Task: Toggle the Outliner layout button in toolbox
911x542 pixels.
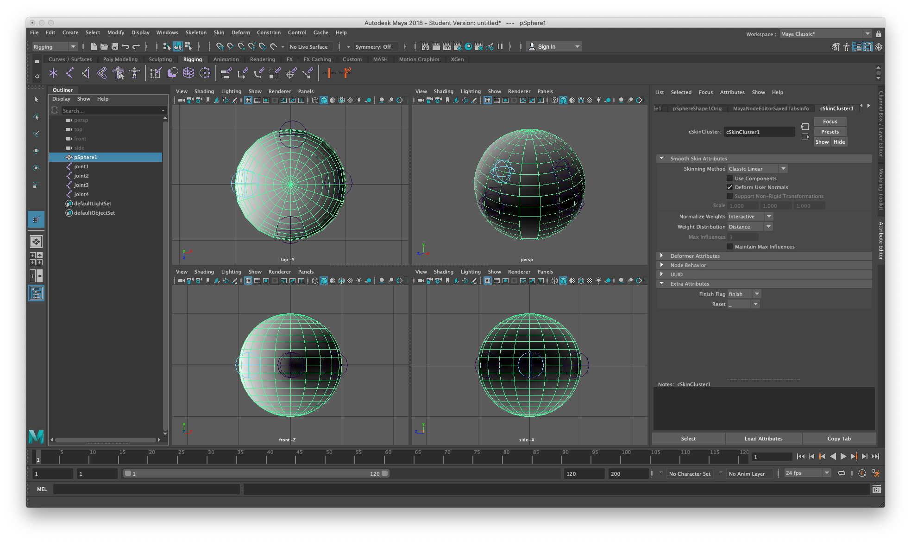Action: [x=36, y=293]
